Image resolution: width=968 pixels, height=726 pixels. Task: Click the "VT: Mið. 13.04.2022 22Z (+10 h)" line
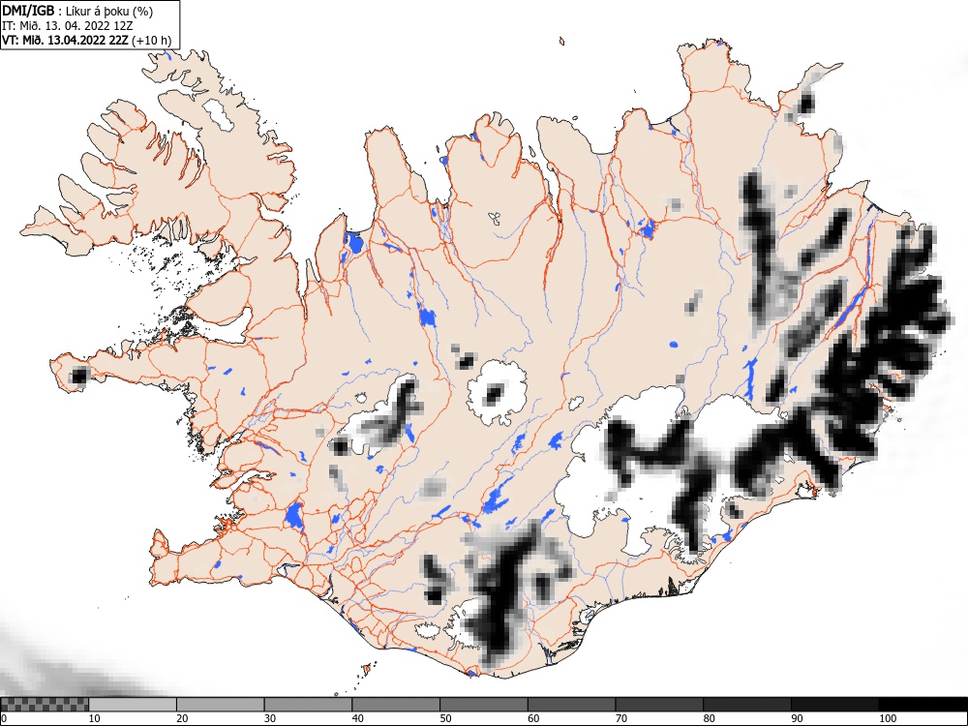(x=87, y=41)
